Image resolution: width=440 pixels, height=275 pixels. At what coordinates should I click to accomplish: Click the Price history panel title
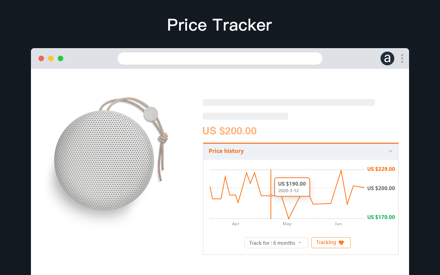[226, 151]
